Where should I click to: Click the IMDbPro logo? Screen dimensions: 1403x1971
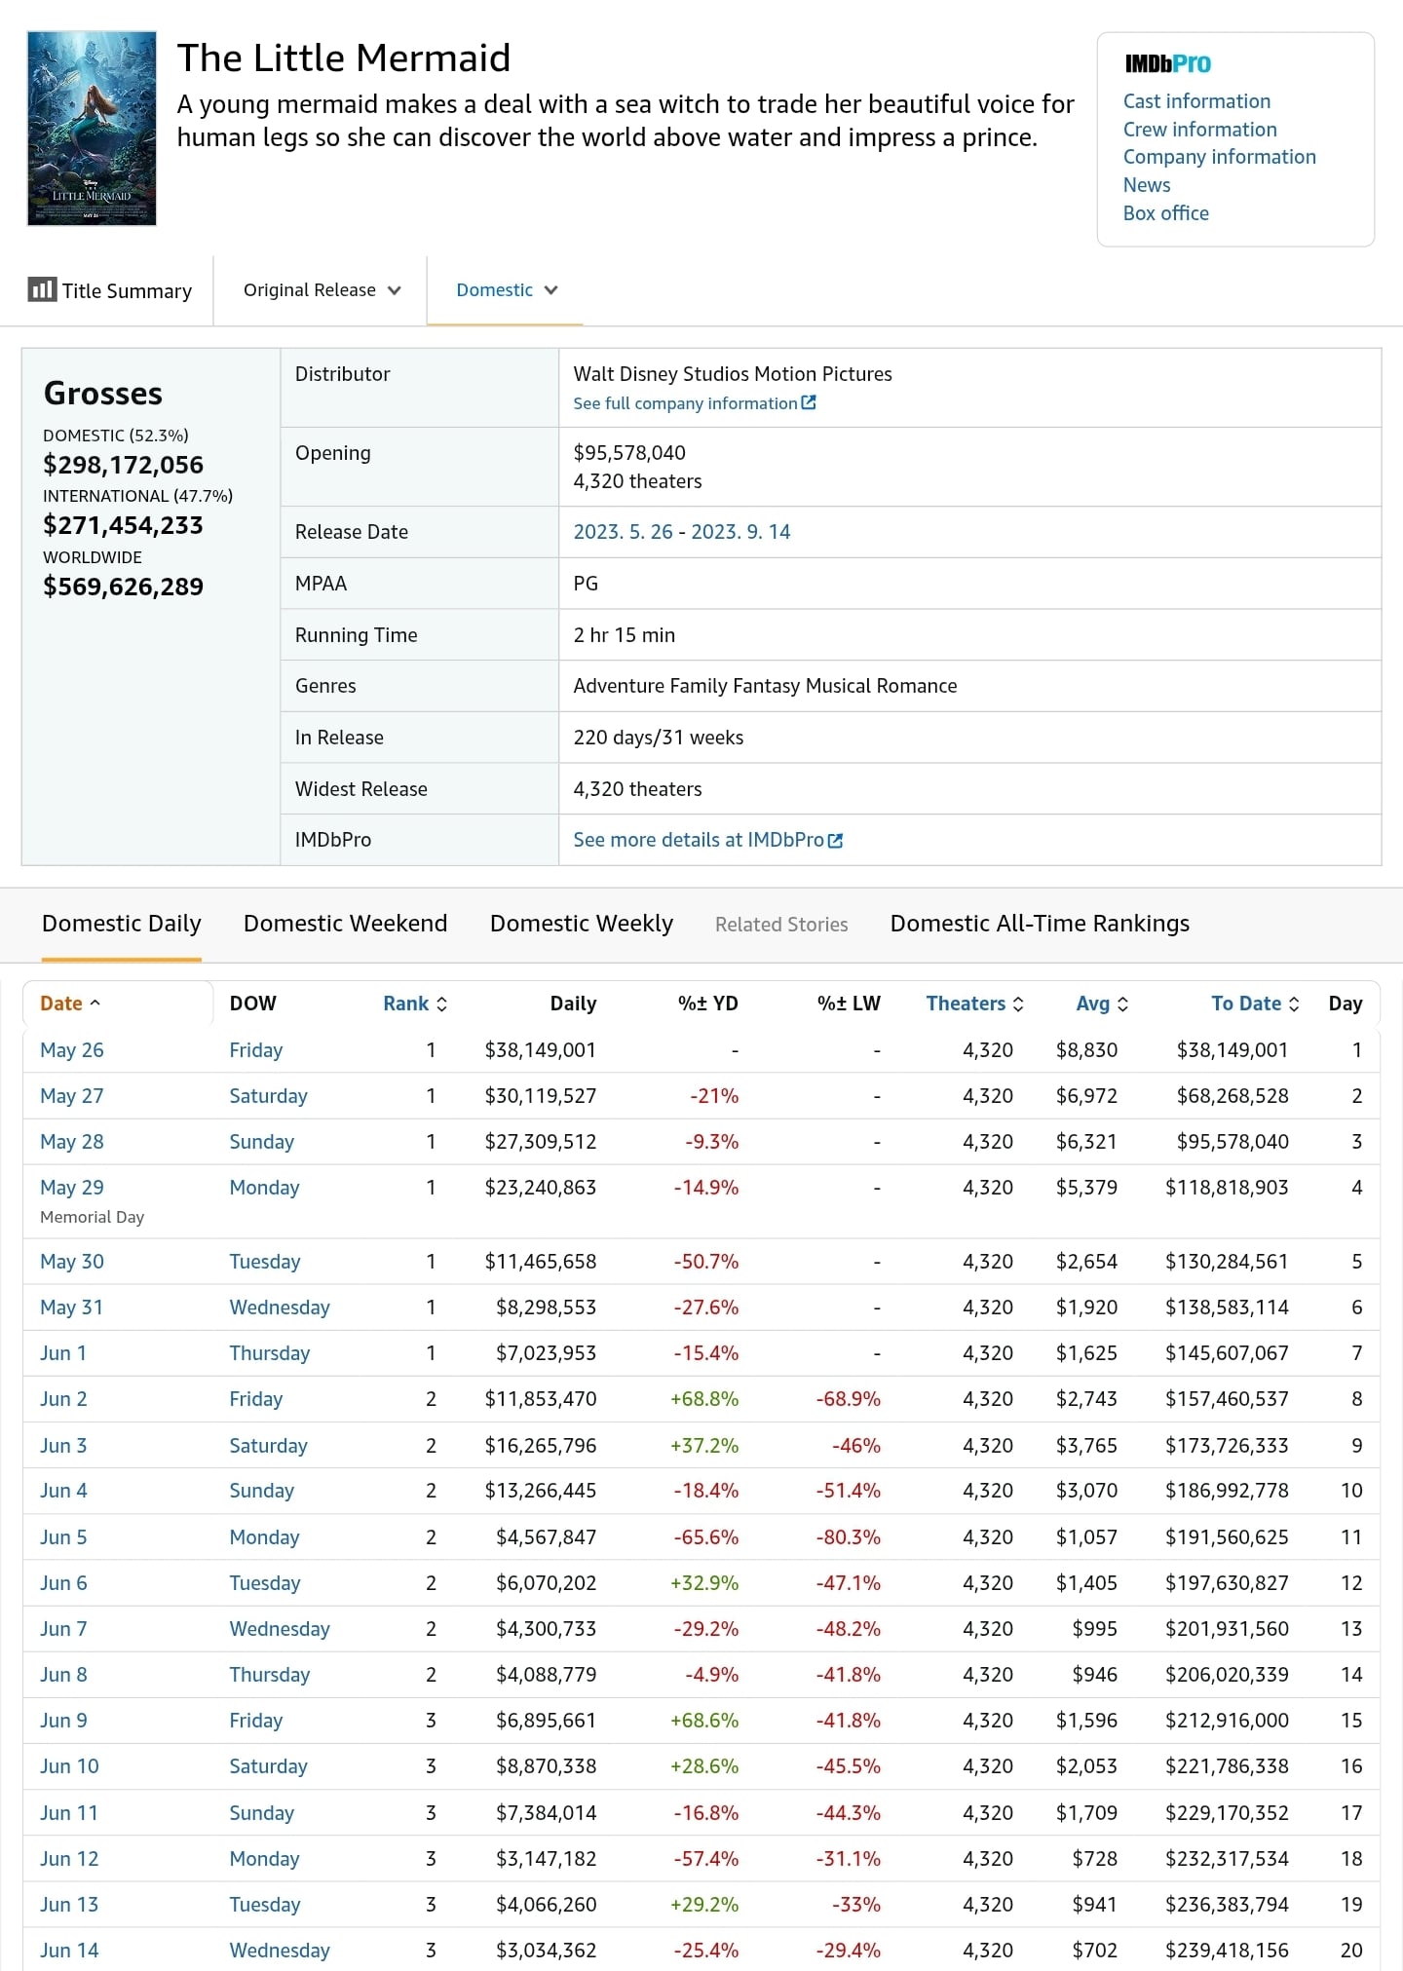pos(1167,64)
